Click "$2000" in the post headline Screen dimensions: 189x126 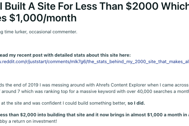[x=142, y=6]
